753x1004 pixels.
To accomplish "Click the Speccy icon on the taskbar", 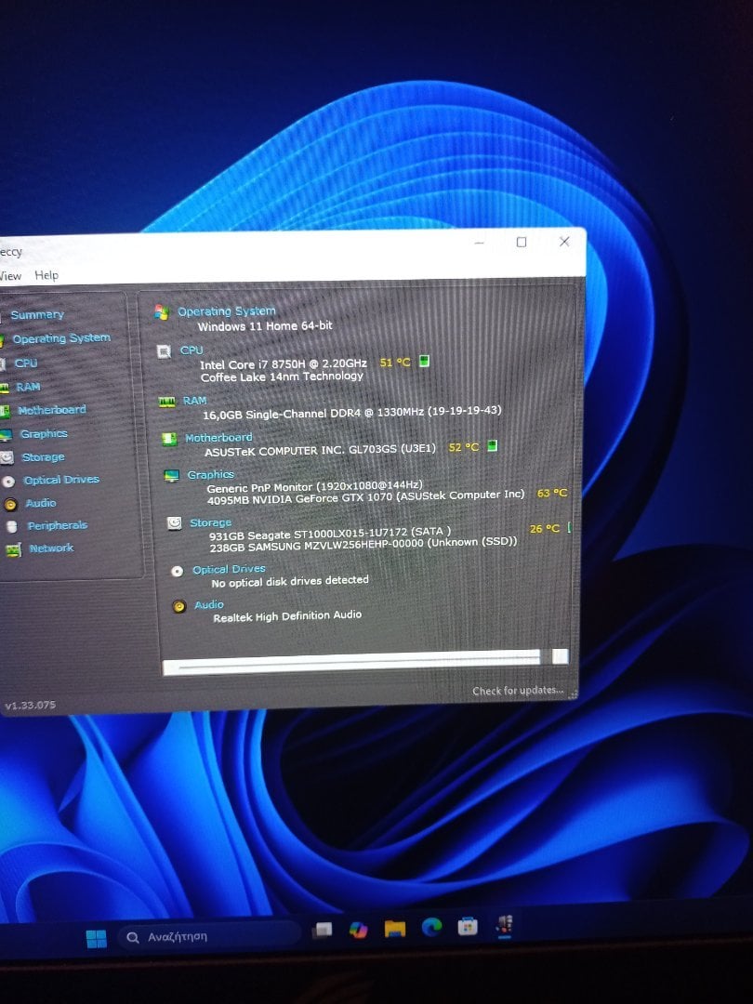I will (505, 926).
